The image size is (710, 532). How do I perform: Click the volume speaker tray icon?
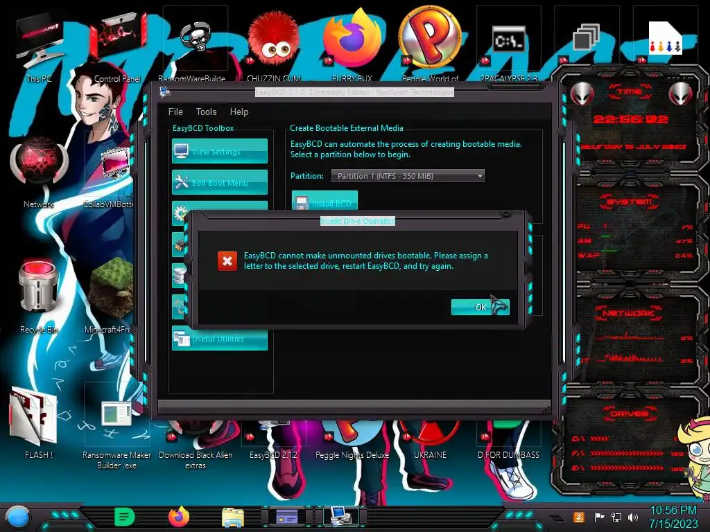coord(633,517)
